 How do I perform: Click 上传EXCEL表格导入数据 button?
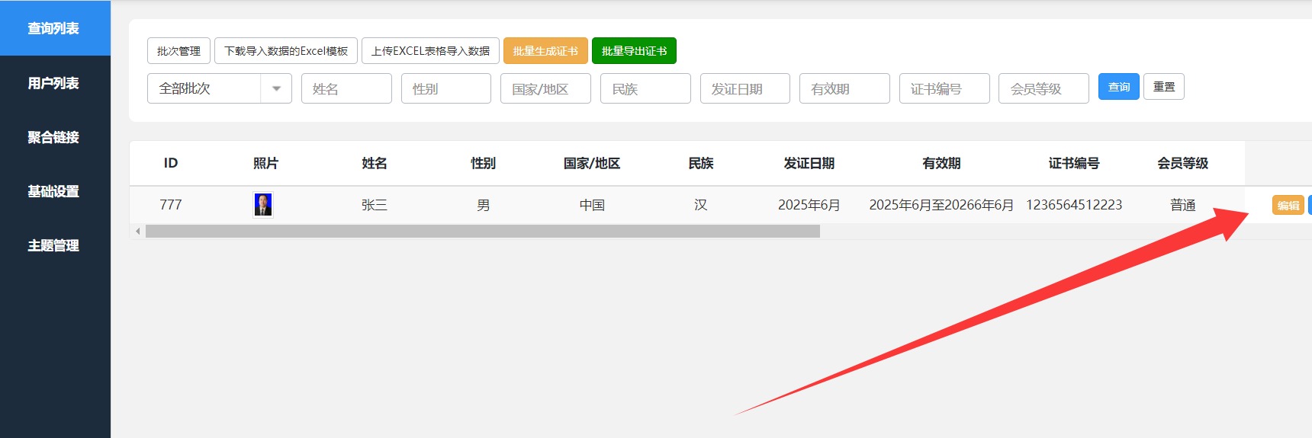tap(430, 51)
